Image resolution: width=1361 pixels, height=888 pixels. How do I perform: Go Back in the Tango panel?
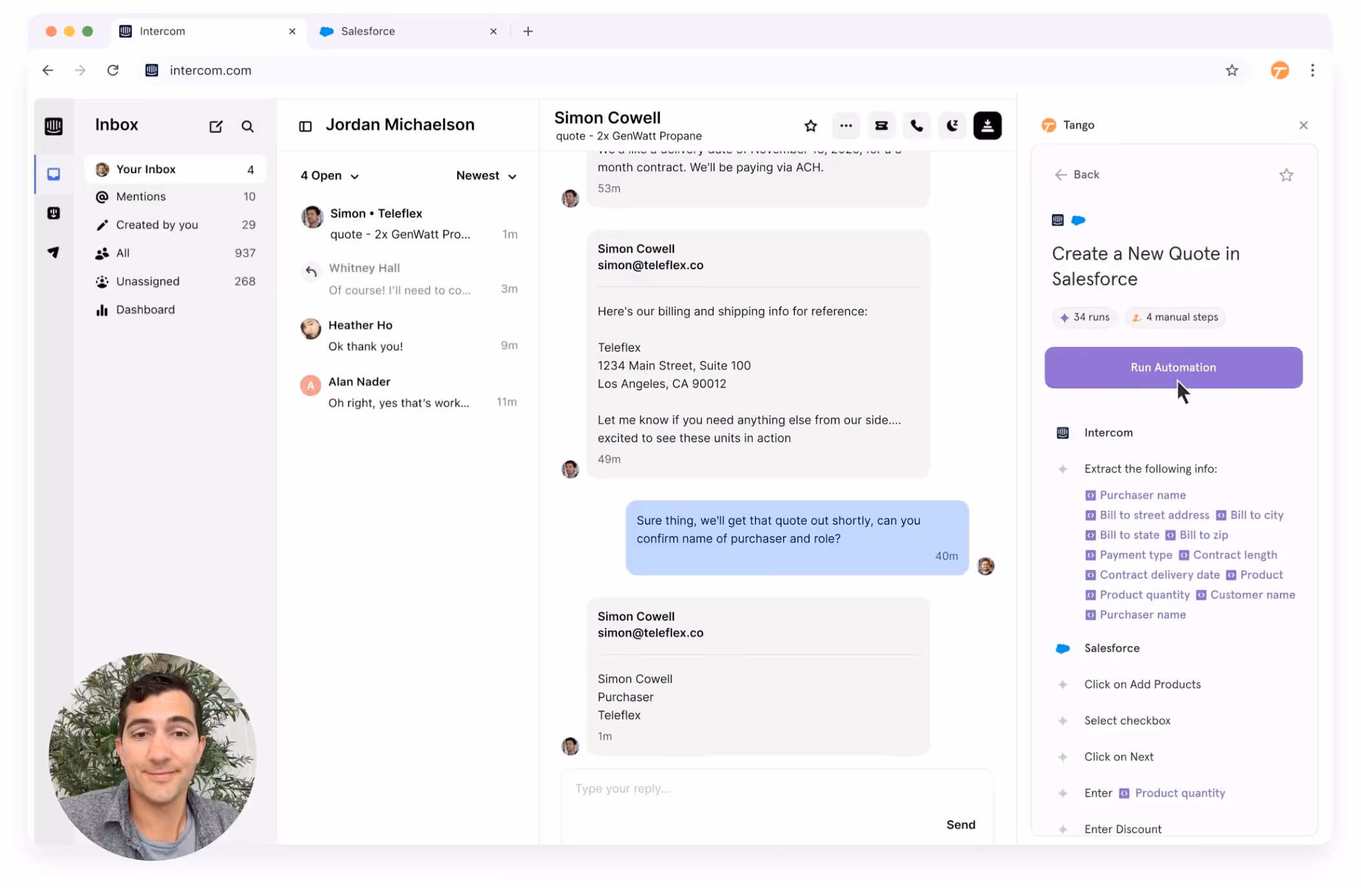(1077, 174)
